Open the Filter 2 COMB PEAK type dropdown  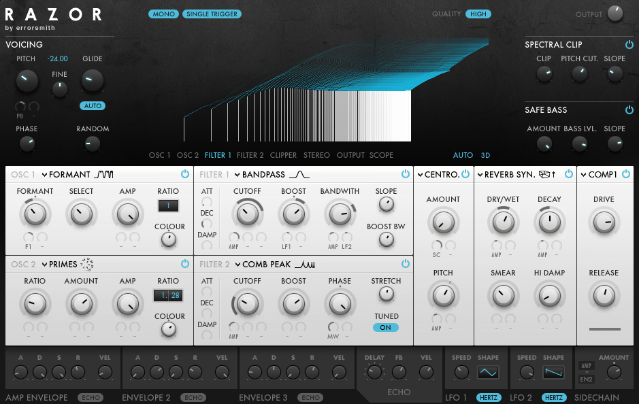point(263,265)
